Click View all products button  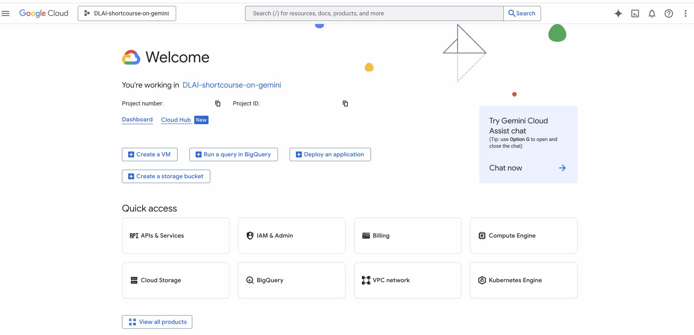click(157, 322)
